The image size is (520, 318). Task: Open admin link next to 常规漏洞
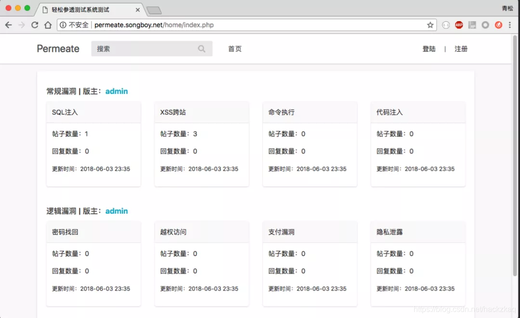[x=117, y=91]
